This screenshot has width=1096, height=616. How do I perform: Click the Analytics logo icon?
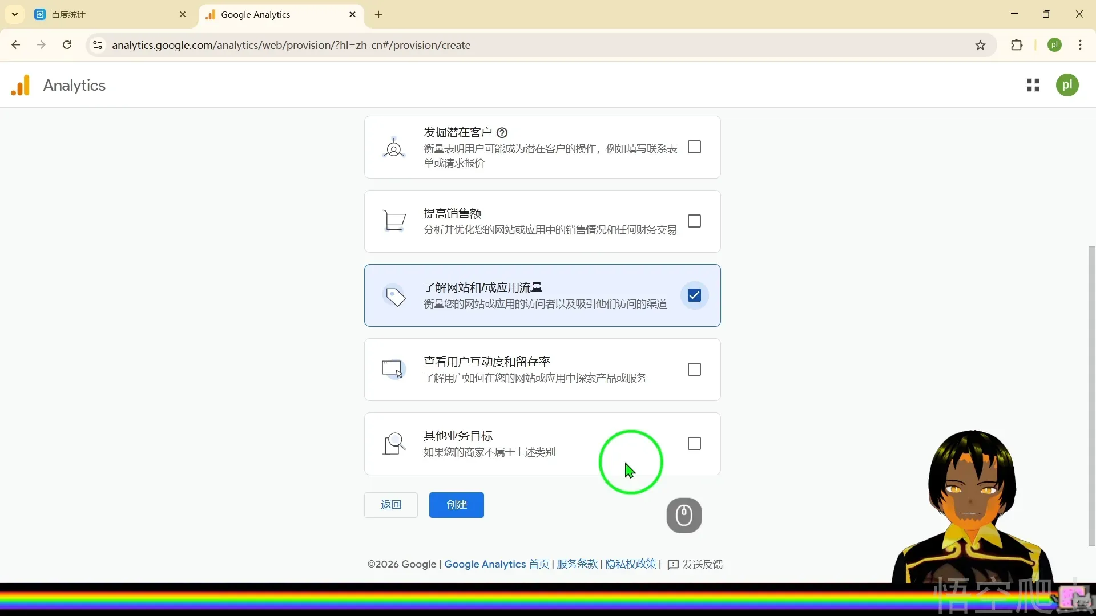(x=21, y=86)
